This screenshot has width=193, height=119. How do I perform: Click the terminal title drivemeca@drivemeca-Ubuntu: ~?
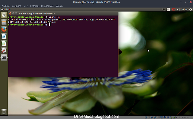(x=37, y=14)
